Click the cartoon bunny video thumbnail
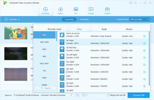 (x=16, y=33)
